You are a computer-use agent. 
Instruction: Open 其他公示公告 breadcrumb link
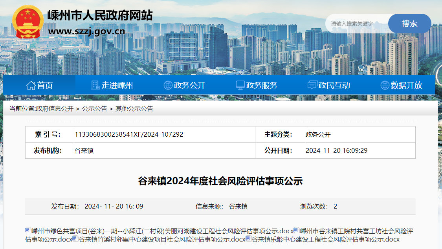[x=134, y=109]
